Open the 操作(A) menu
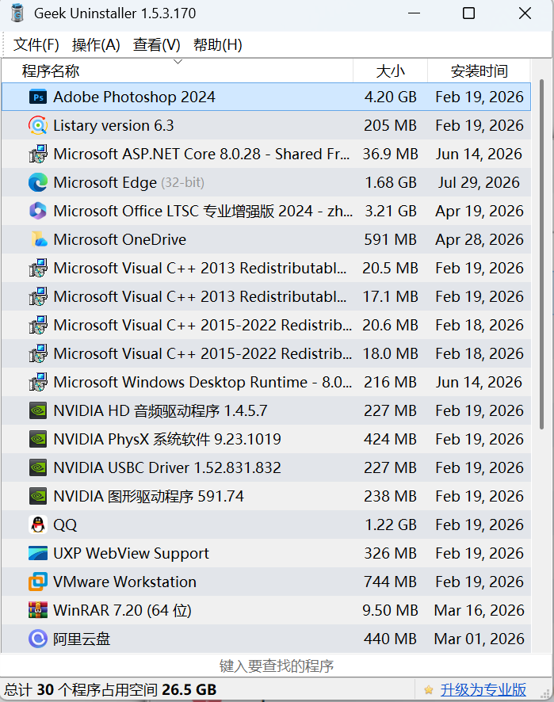 [96, 45]
